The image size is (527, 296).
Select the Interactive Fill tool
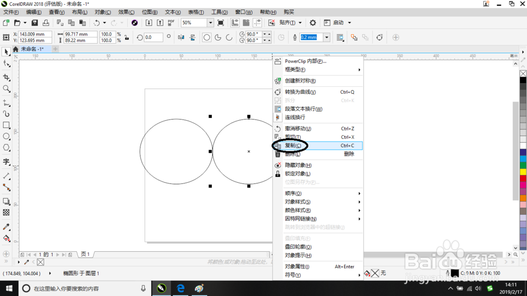[6, 238]
